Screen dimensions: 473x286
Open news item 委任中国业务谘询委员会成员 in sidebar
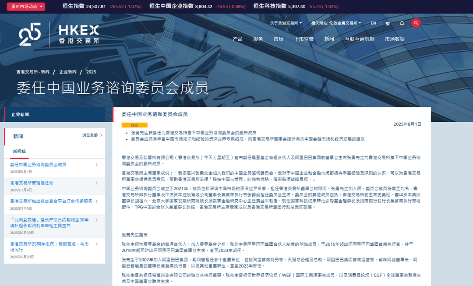[38, 165]
